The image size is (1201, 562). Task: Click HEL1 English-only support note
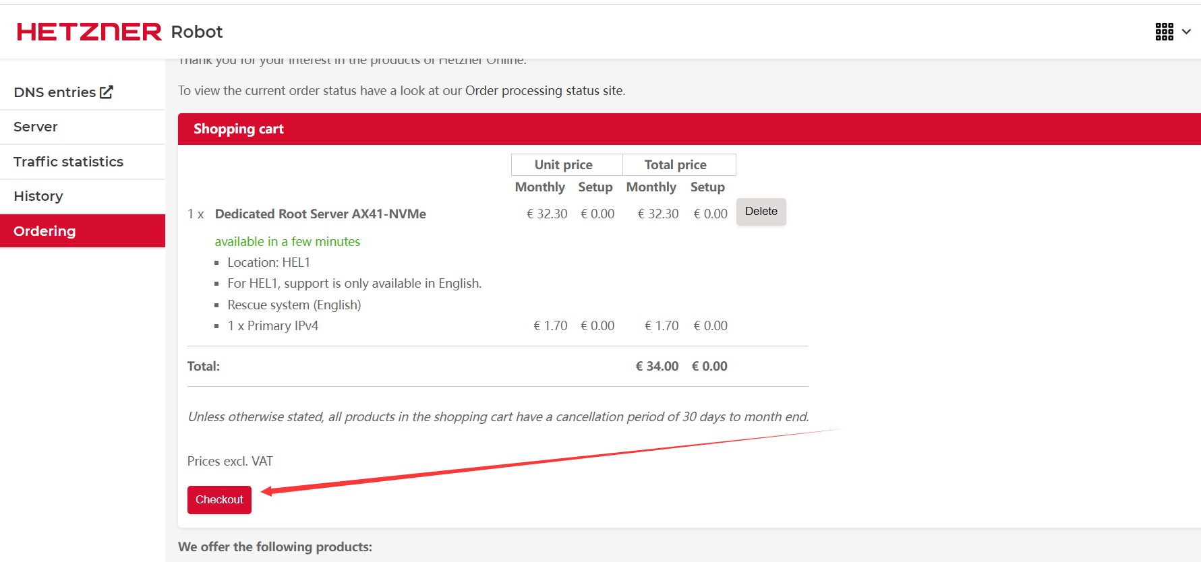click(355, 284)
